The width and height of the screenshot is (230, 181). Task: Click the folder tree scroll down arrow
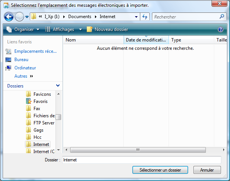[x=58, y=150]
